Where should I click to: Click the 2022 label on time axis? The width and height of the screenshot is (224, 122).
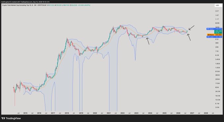pos(123,113)
